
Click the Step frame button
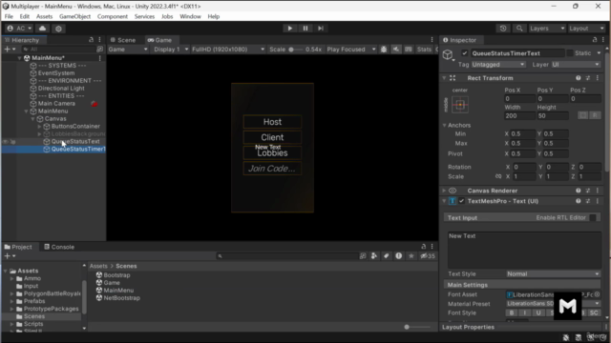click(x=321, y=29)
